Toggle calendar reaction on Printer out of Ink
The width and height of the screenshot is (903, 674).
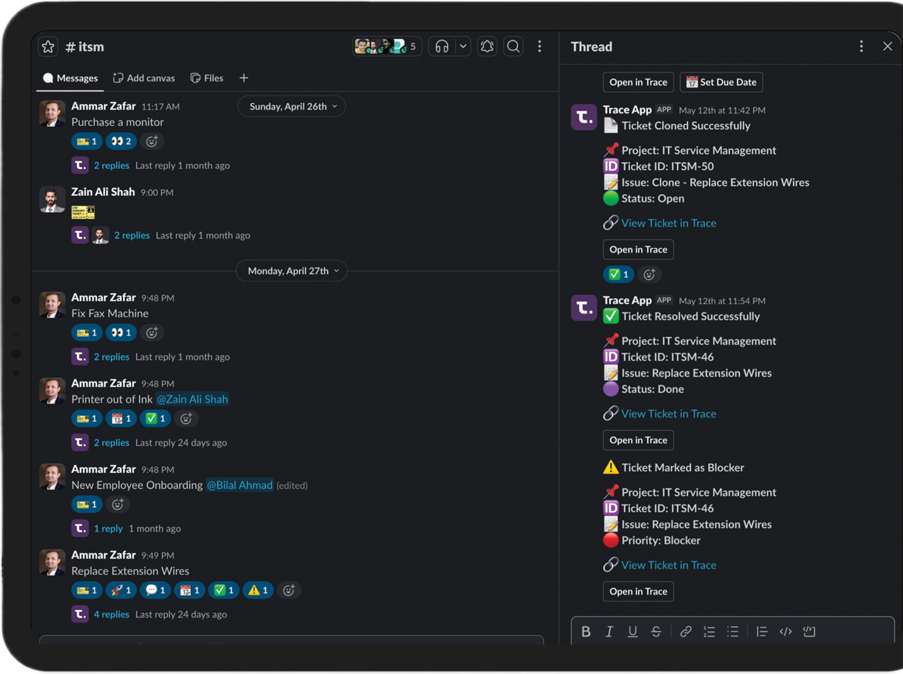coord(121,418)
